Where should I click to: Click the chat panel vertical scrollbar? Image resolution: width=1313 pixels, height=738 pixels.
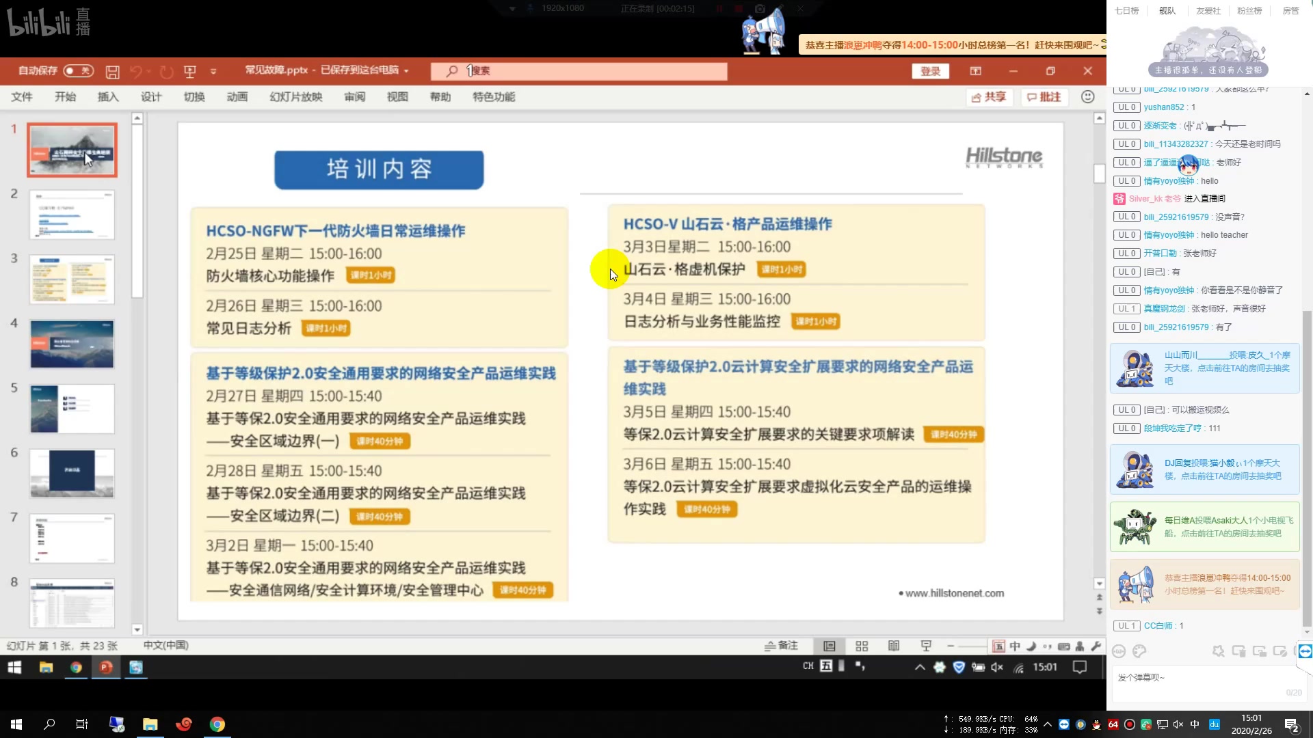click(x=1307, y=469)
